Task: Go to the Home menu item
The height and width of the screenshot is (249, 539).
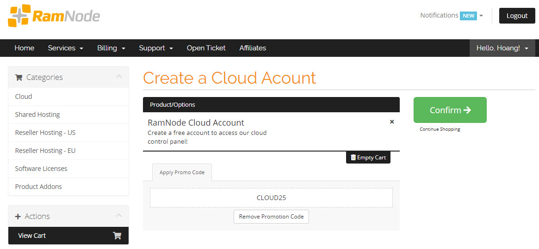Action: 25,48
